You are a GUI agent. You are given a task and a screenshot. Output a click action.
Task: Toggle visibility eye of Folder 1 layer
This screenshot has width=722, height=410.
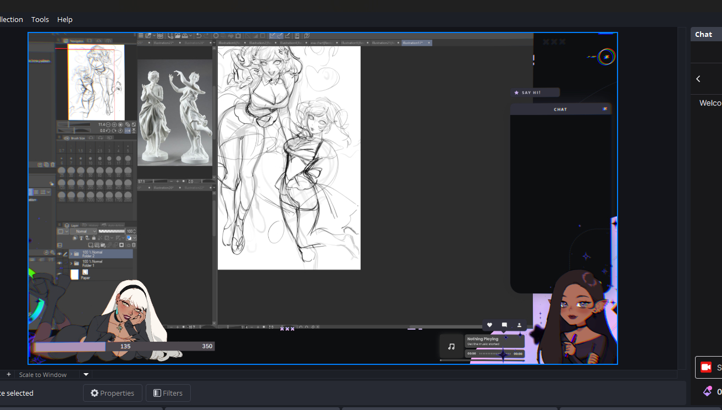[59, 263]
